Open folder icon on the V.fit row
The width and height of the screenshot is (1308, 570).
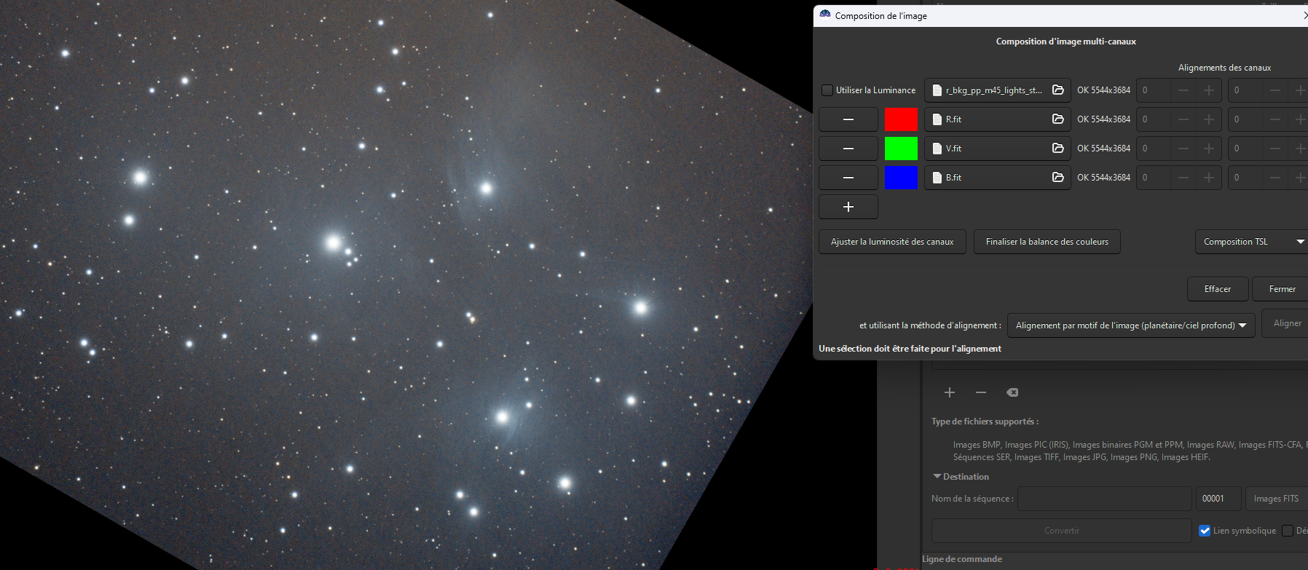(1058, 149)
